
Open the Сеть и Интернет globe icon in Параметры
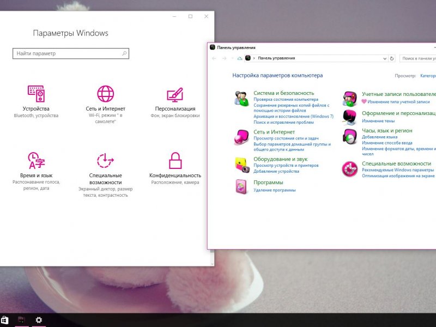105,94
